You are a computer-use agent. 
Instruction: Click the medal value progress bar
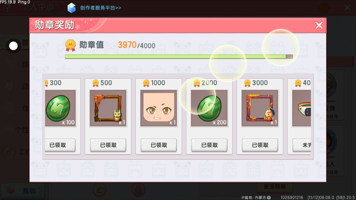click(x=179, y=57)
